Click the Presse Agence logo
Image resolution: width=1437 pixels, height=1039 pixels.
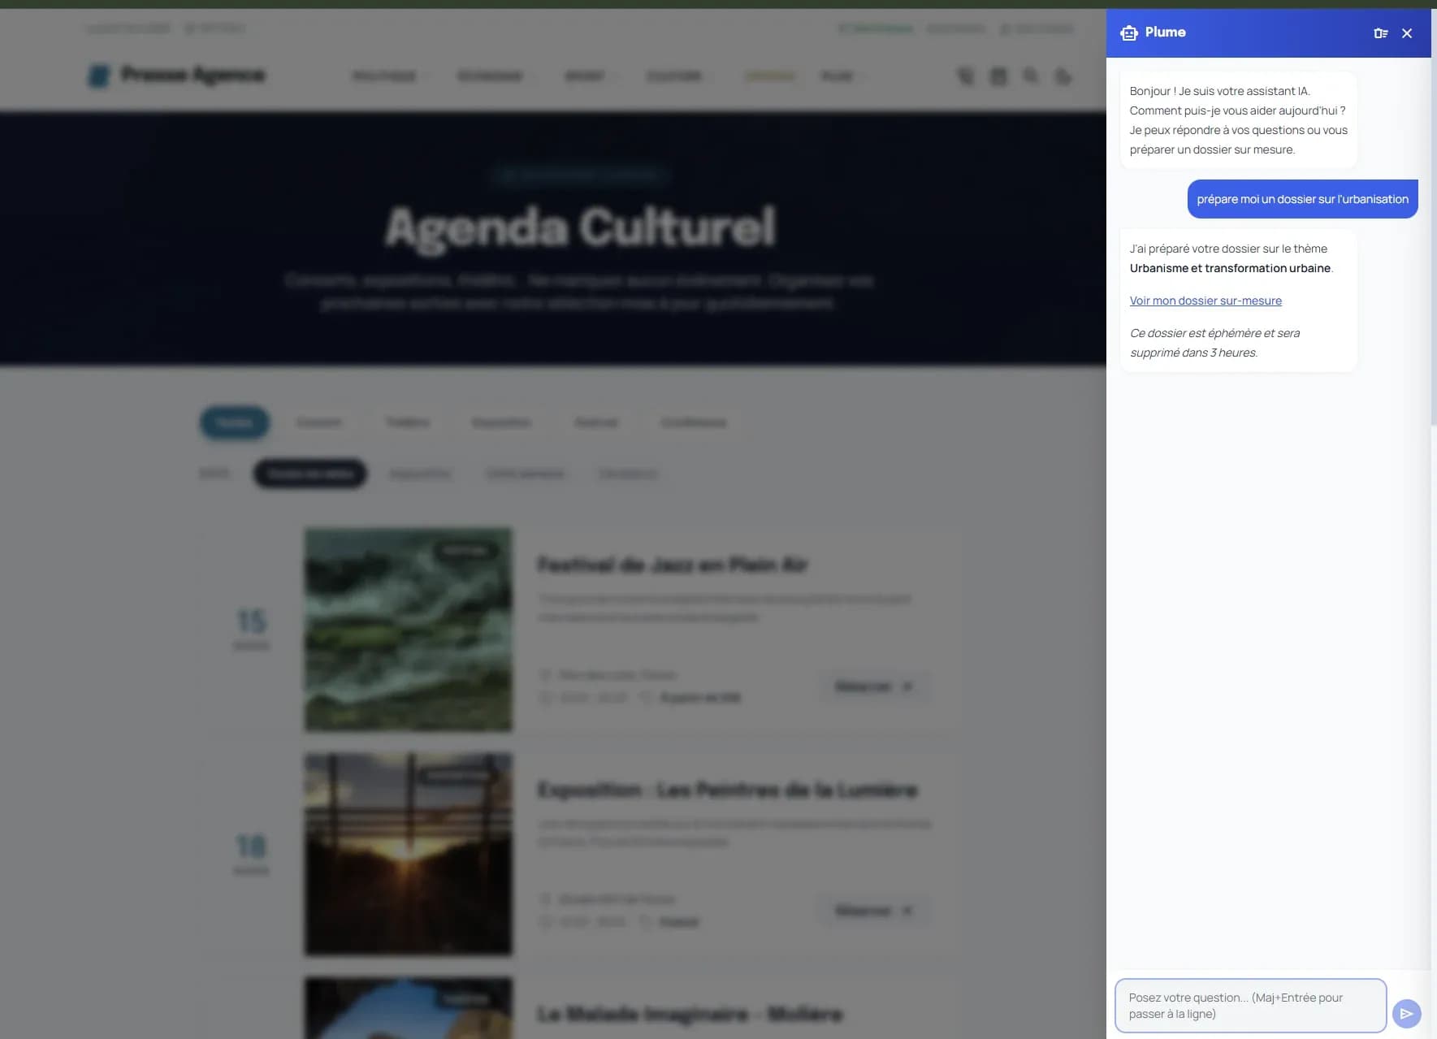pyautogui.click(x=176, y=76)
